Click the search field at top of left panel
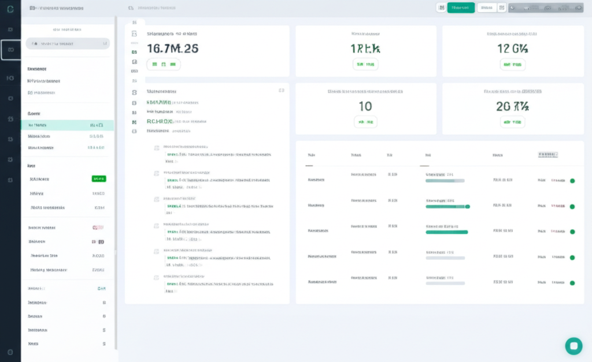The height and width of the screenshot is (362, 592). (67, 43)
